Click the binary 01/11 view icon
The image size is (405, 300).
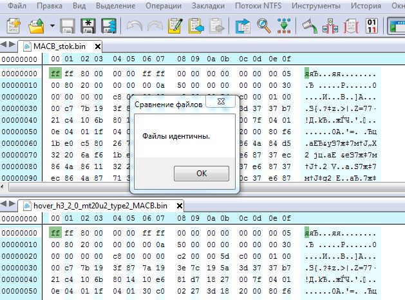372,26
